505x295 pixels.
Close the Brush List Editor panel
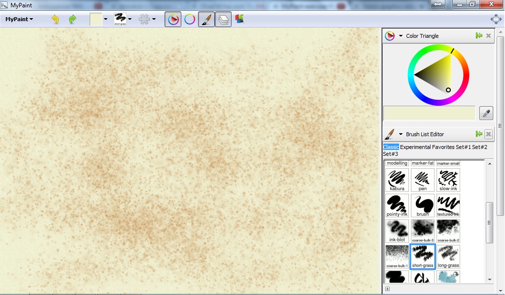click(489, 134)
